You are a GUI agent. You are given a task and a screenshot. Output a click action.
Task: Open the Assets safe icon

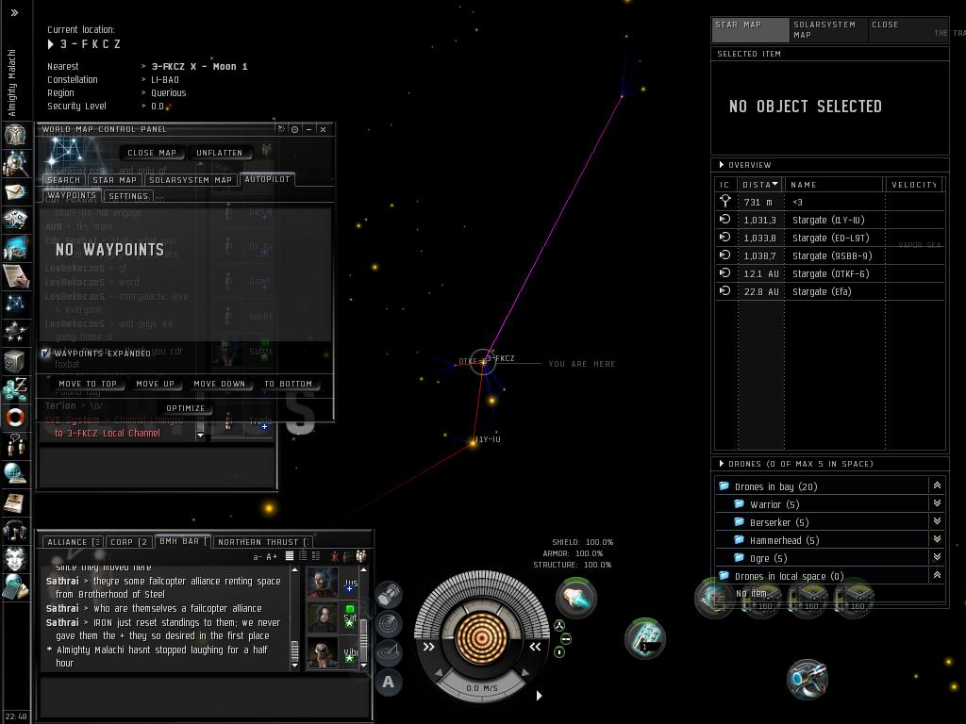(15, 361)
